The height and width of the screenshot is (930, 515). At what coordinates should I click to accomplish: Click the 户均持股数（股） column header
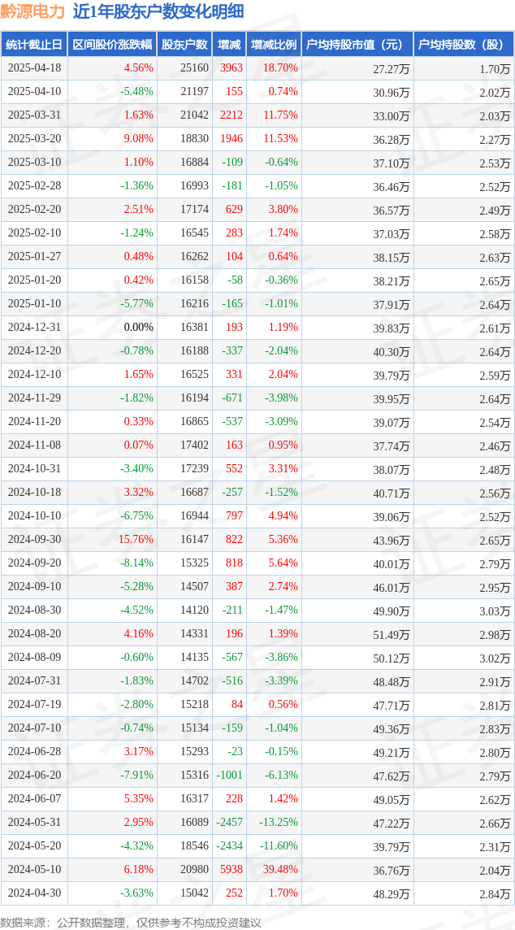pos(464,44)
